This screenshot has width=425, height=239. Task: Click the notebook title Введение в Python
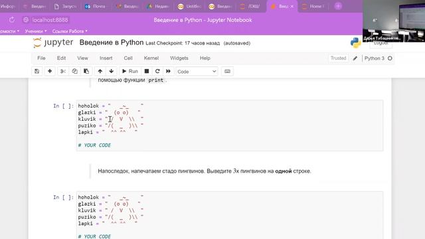(112, 42)
